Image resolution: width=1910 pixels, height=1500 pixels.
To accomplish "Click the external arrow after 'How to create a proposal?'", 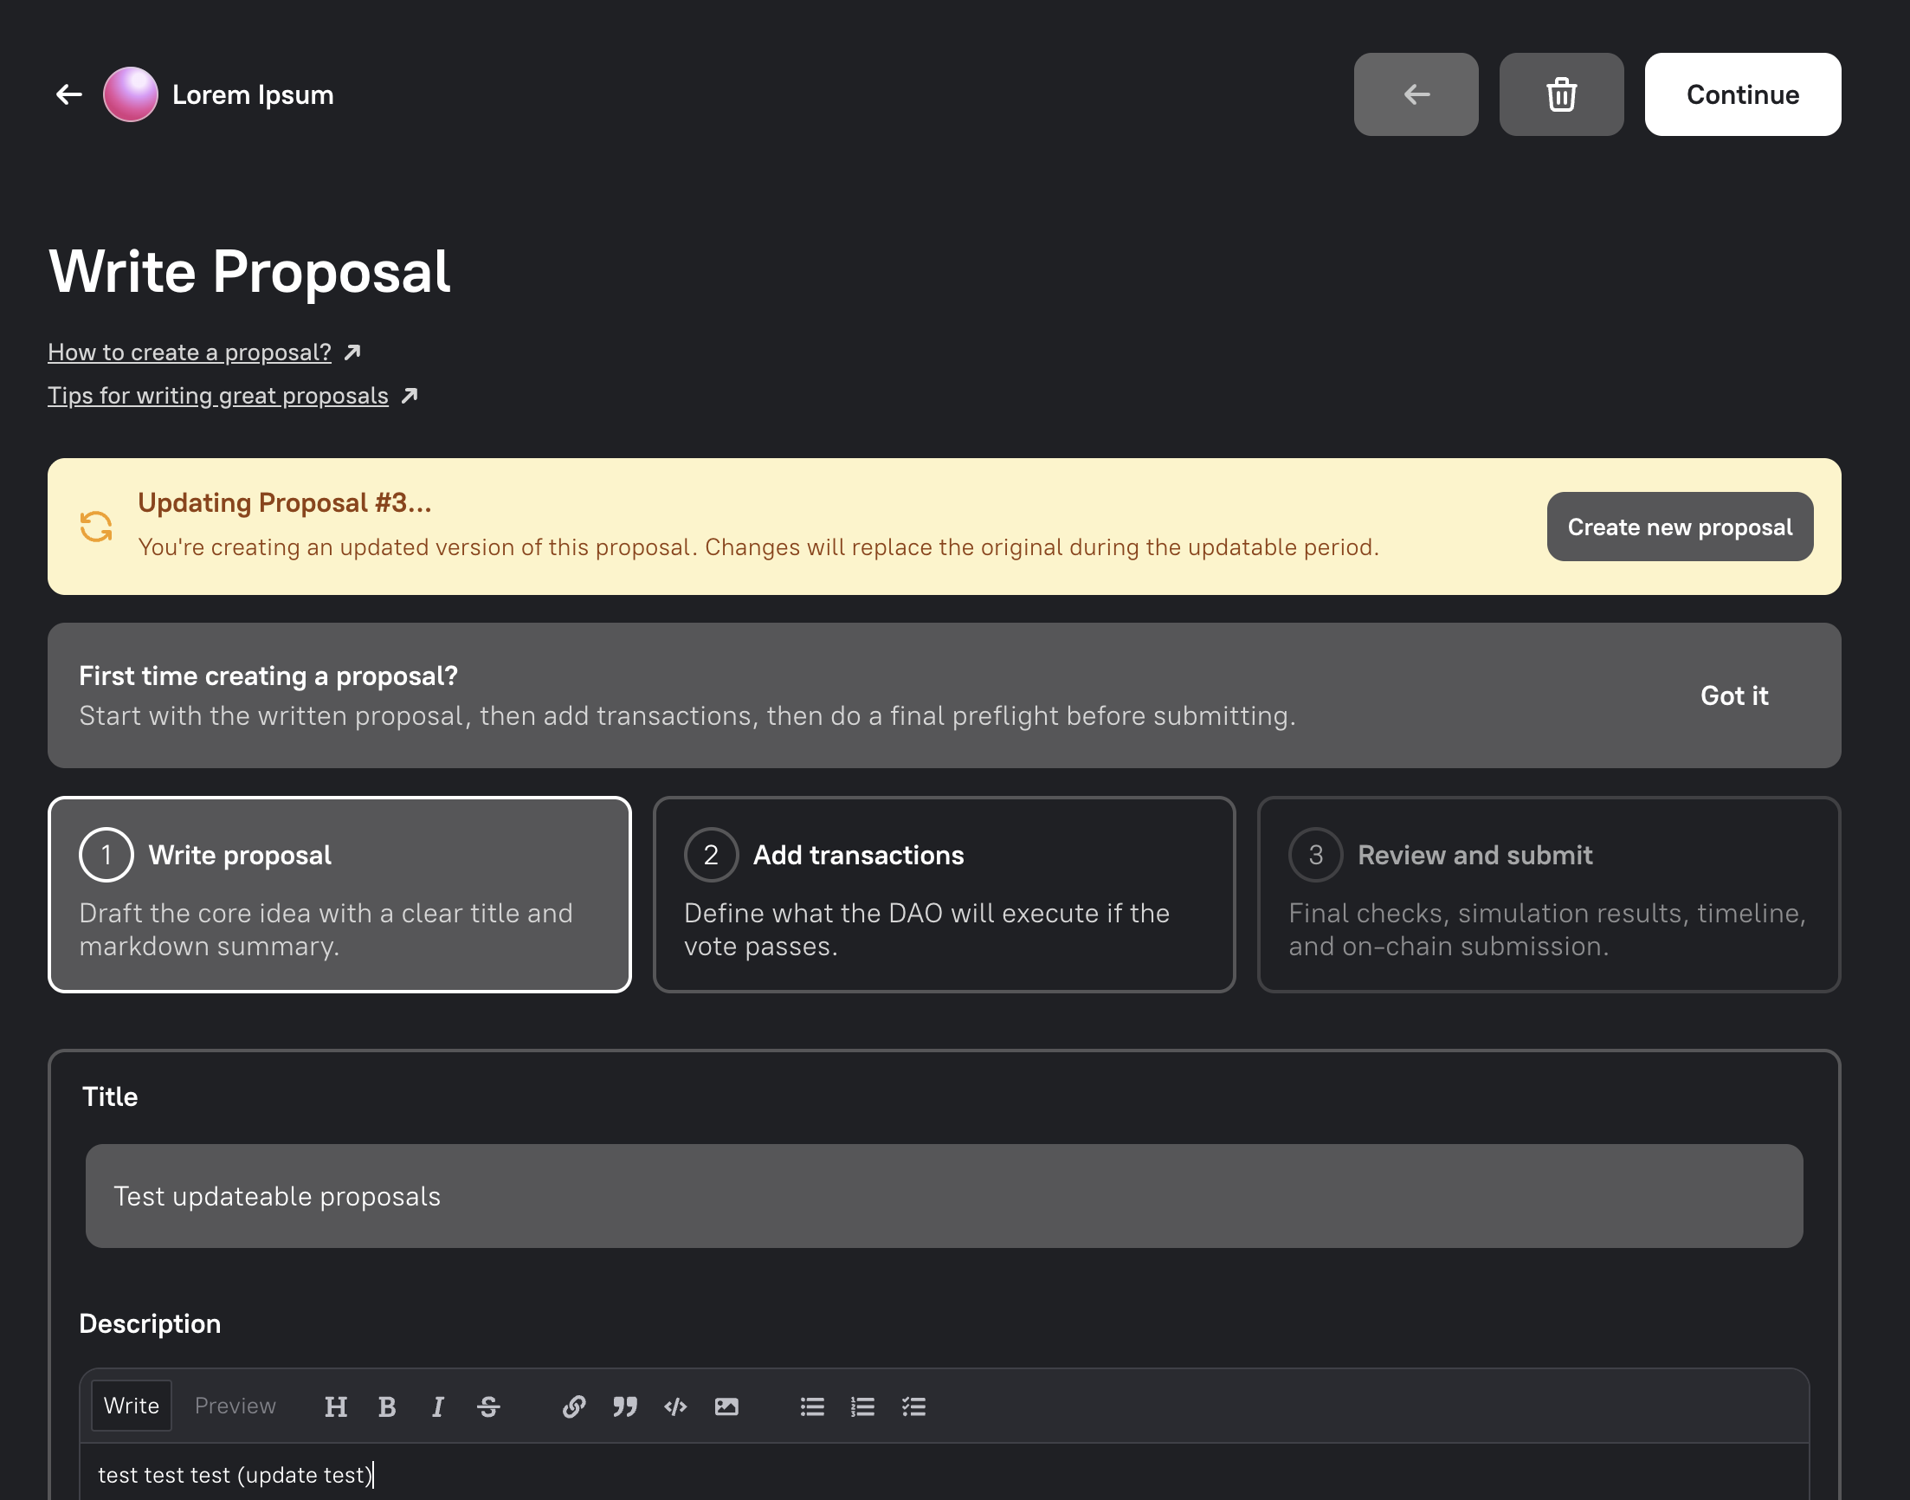I will click(352, 352).
